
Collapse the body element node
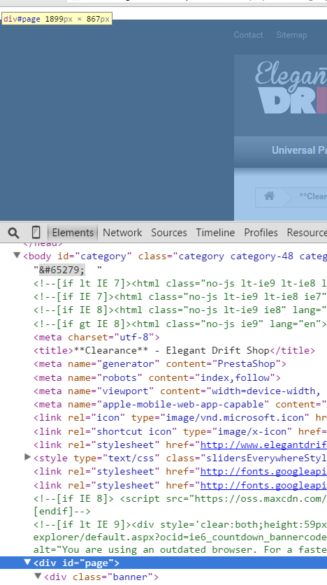[17, 256]
